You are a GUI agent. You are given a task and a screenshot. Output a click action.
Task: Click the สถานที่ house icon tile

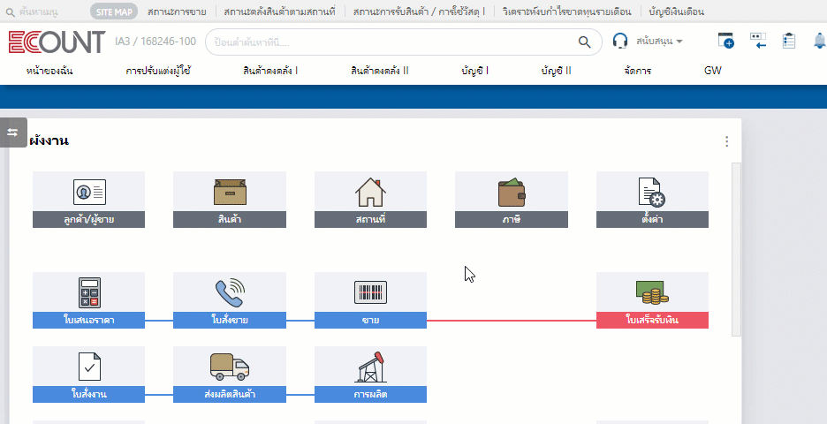click(370, 200)
